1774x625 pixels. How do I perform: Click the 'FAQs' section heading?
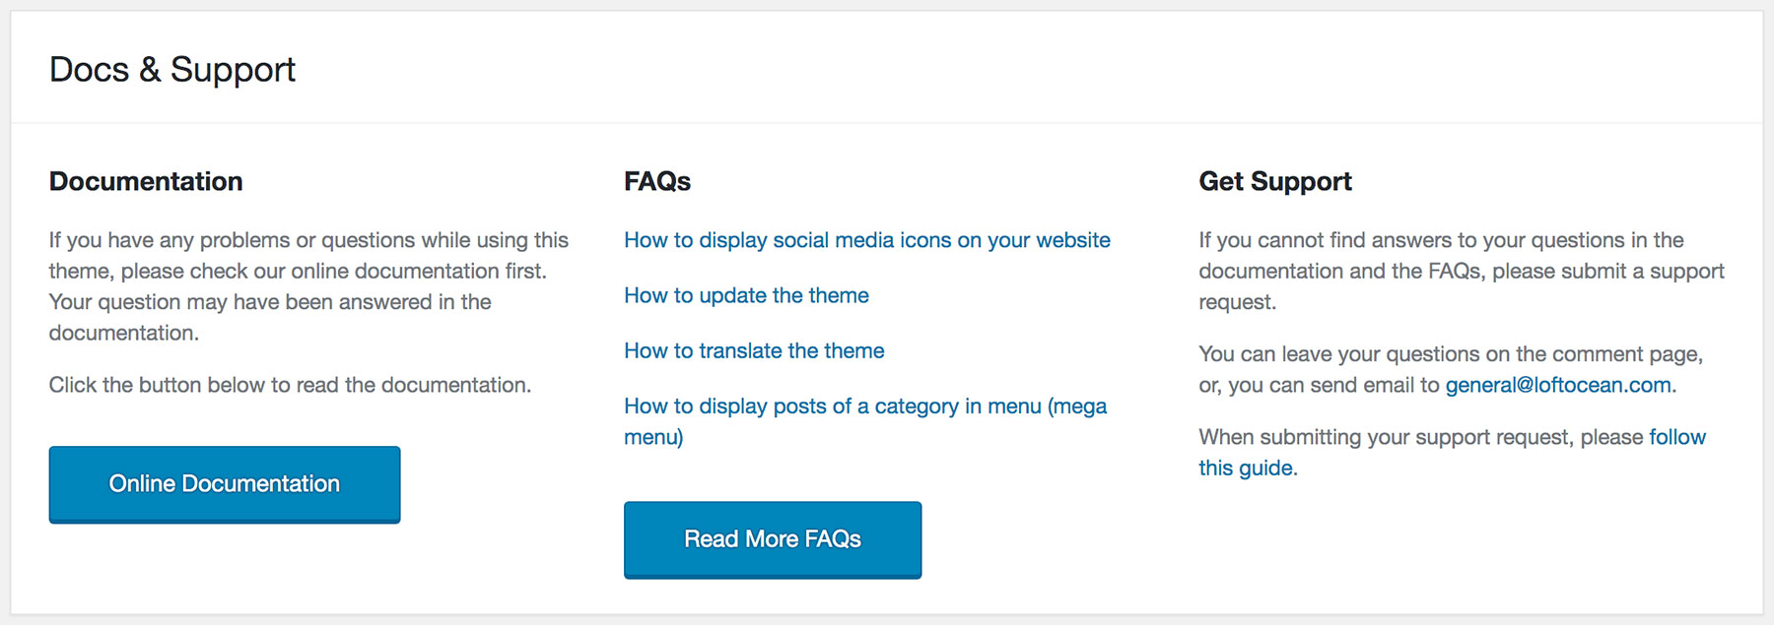(657, 181)
